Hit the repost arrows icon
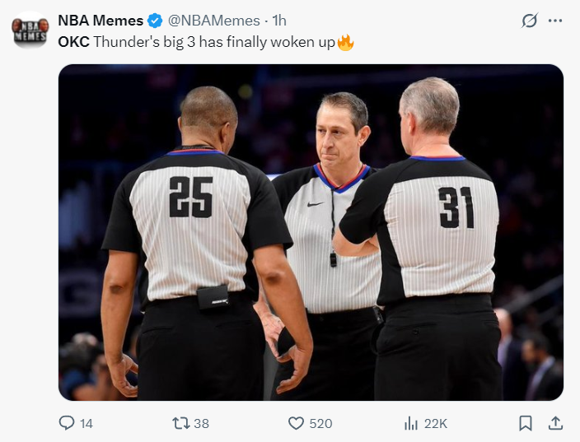Image resolution: width=580 pixels, height=442 pixels. point(180,423)
